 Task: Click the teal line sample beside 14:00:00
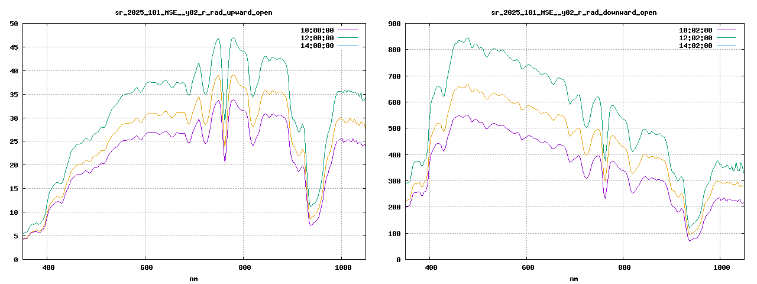(x=348, y=45)
